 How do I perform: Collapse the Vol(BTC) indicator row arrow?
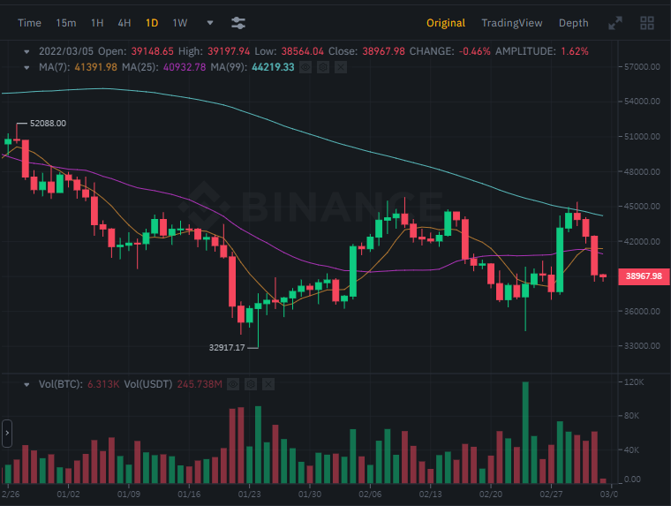click(x=26, y=385)
